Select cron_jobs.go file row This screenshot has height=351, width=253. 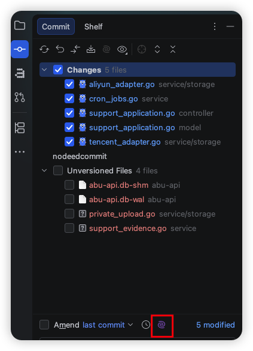point(138,99)
